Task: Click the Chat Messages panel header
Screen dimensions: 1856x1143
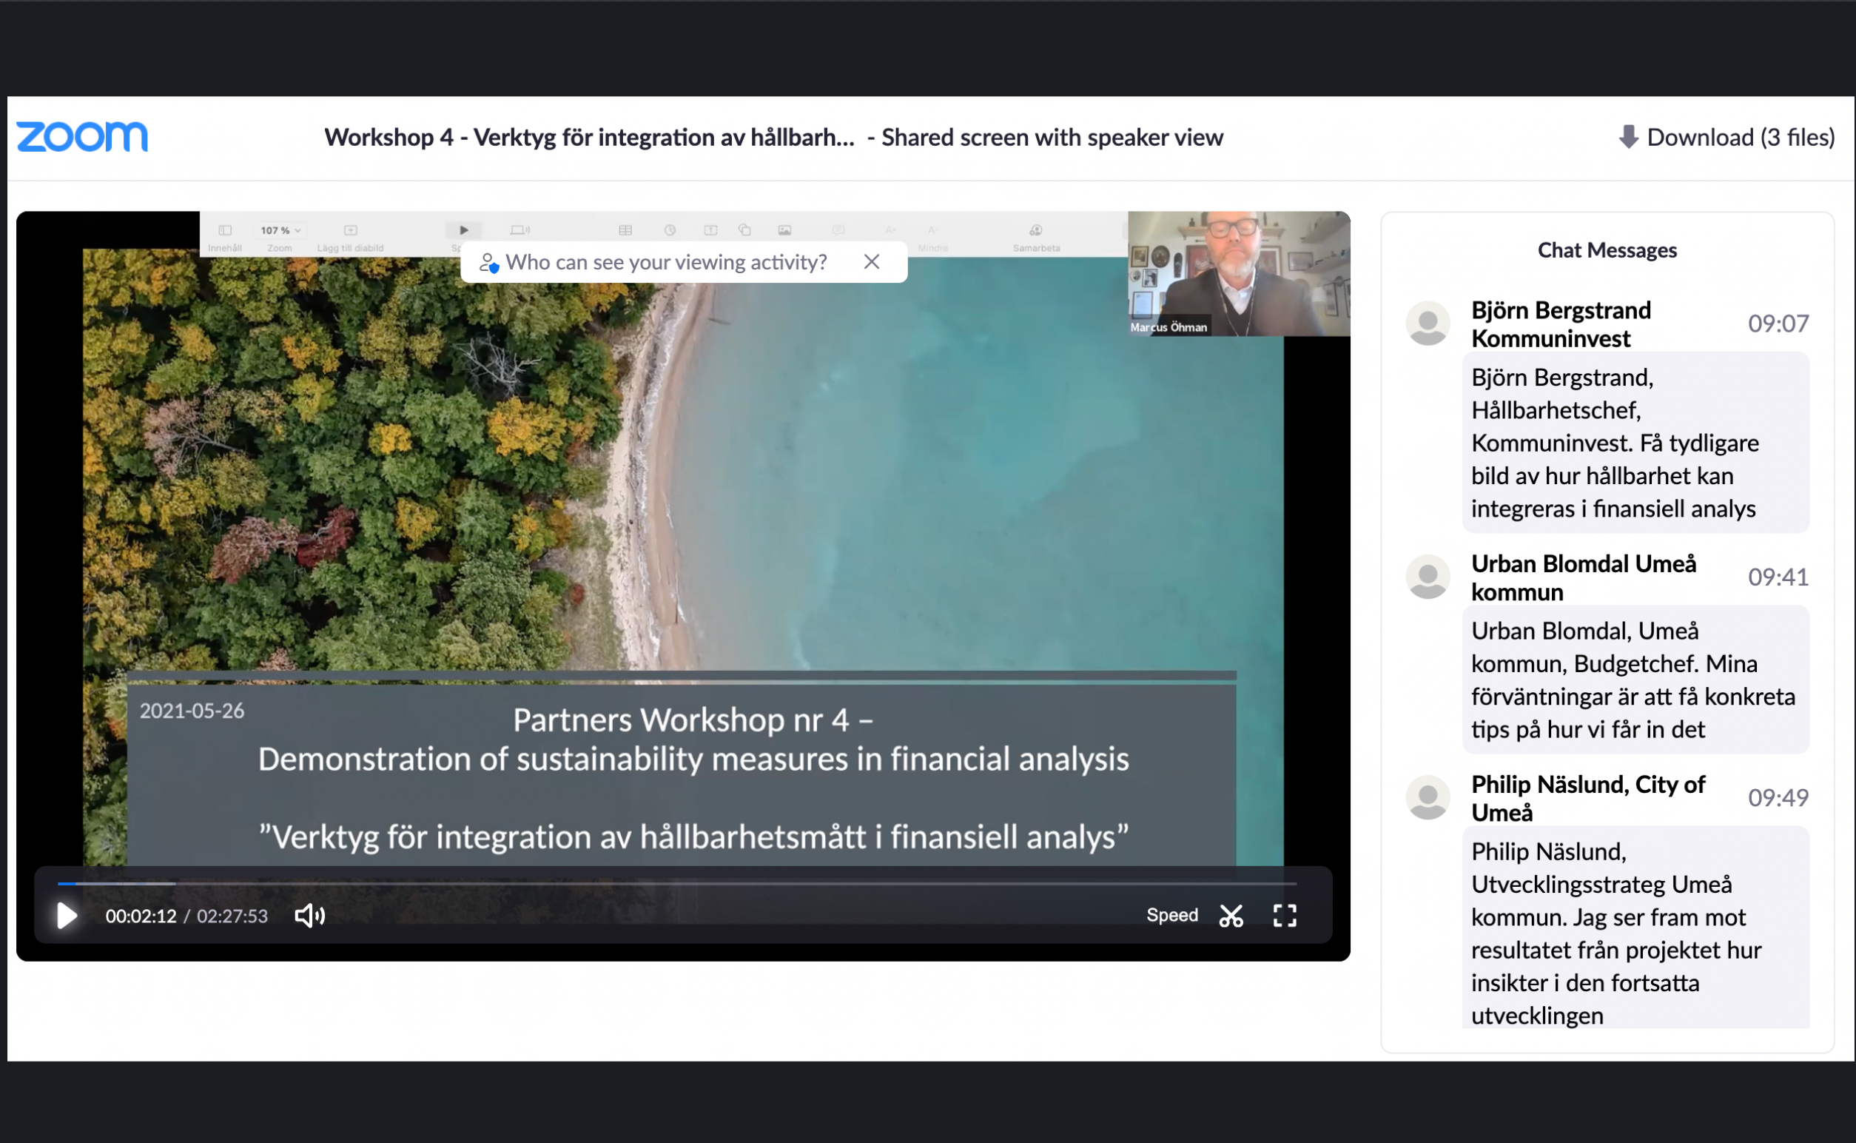Action: pyautogui.click(x=1607, y=250)
